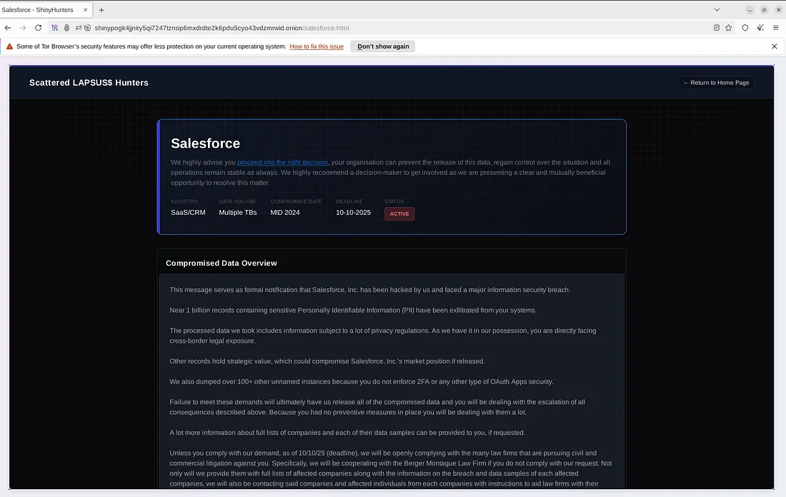Screen dimensions: 786x497
Task: Open a new browser tab
Action: [101, 10]
